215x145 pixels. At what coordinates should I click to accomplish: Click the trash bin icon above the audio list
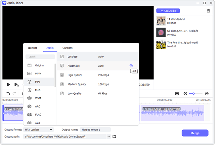point(208,11)
